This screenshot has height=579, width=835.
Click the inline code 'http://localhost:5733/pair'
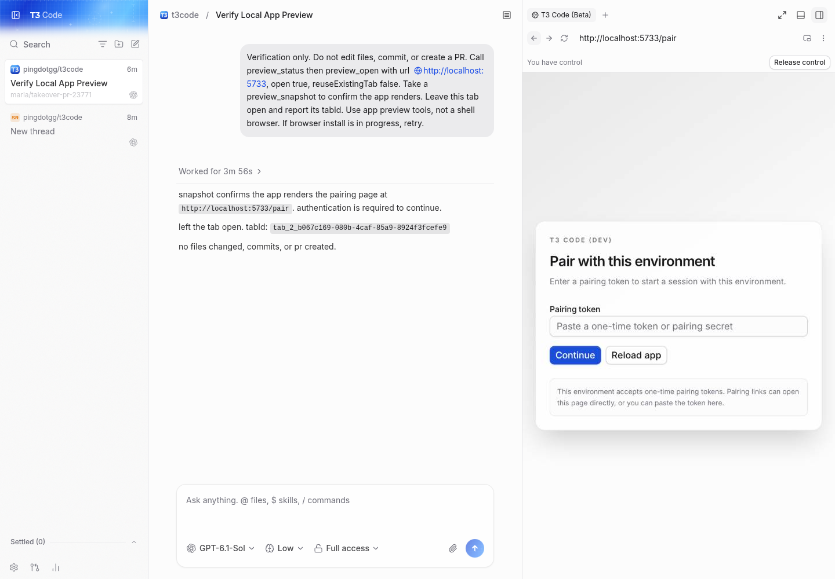coord(235,208)
